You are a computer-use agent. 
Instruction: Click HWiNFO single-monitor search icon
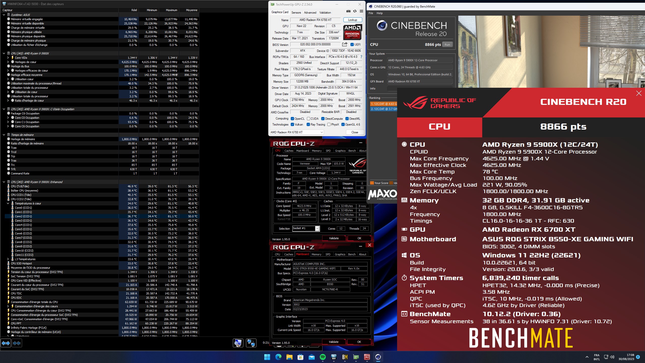click(x=238, y=343)
